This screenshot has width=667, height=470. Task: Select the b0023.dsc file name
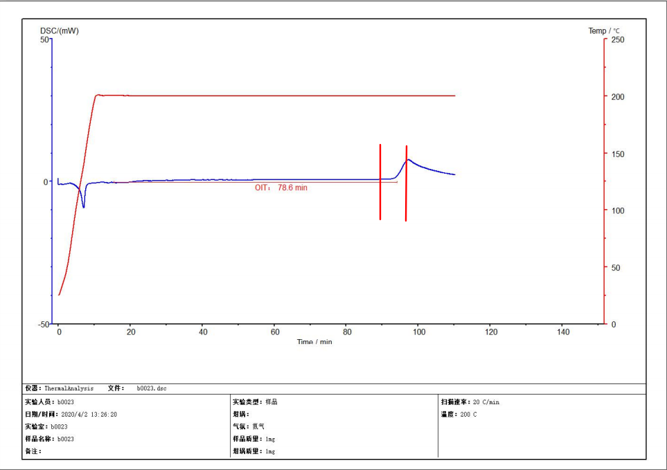[x=151, y=389]
